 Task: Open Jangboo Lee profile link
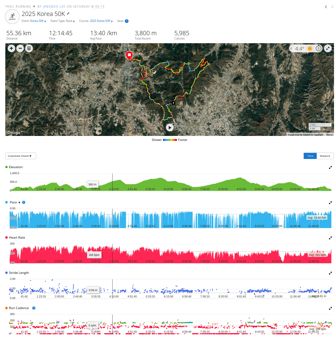click(54, 7)
